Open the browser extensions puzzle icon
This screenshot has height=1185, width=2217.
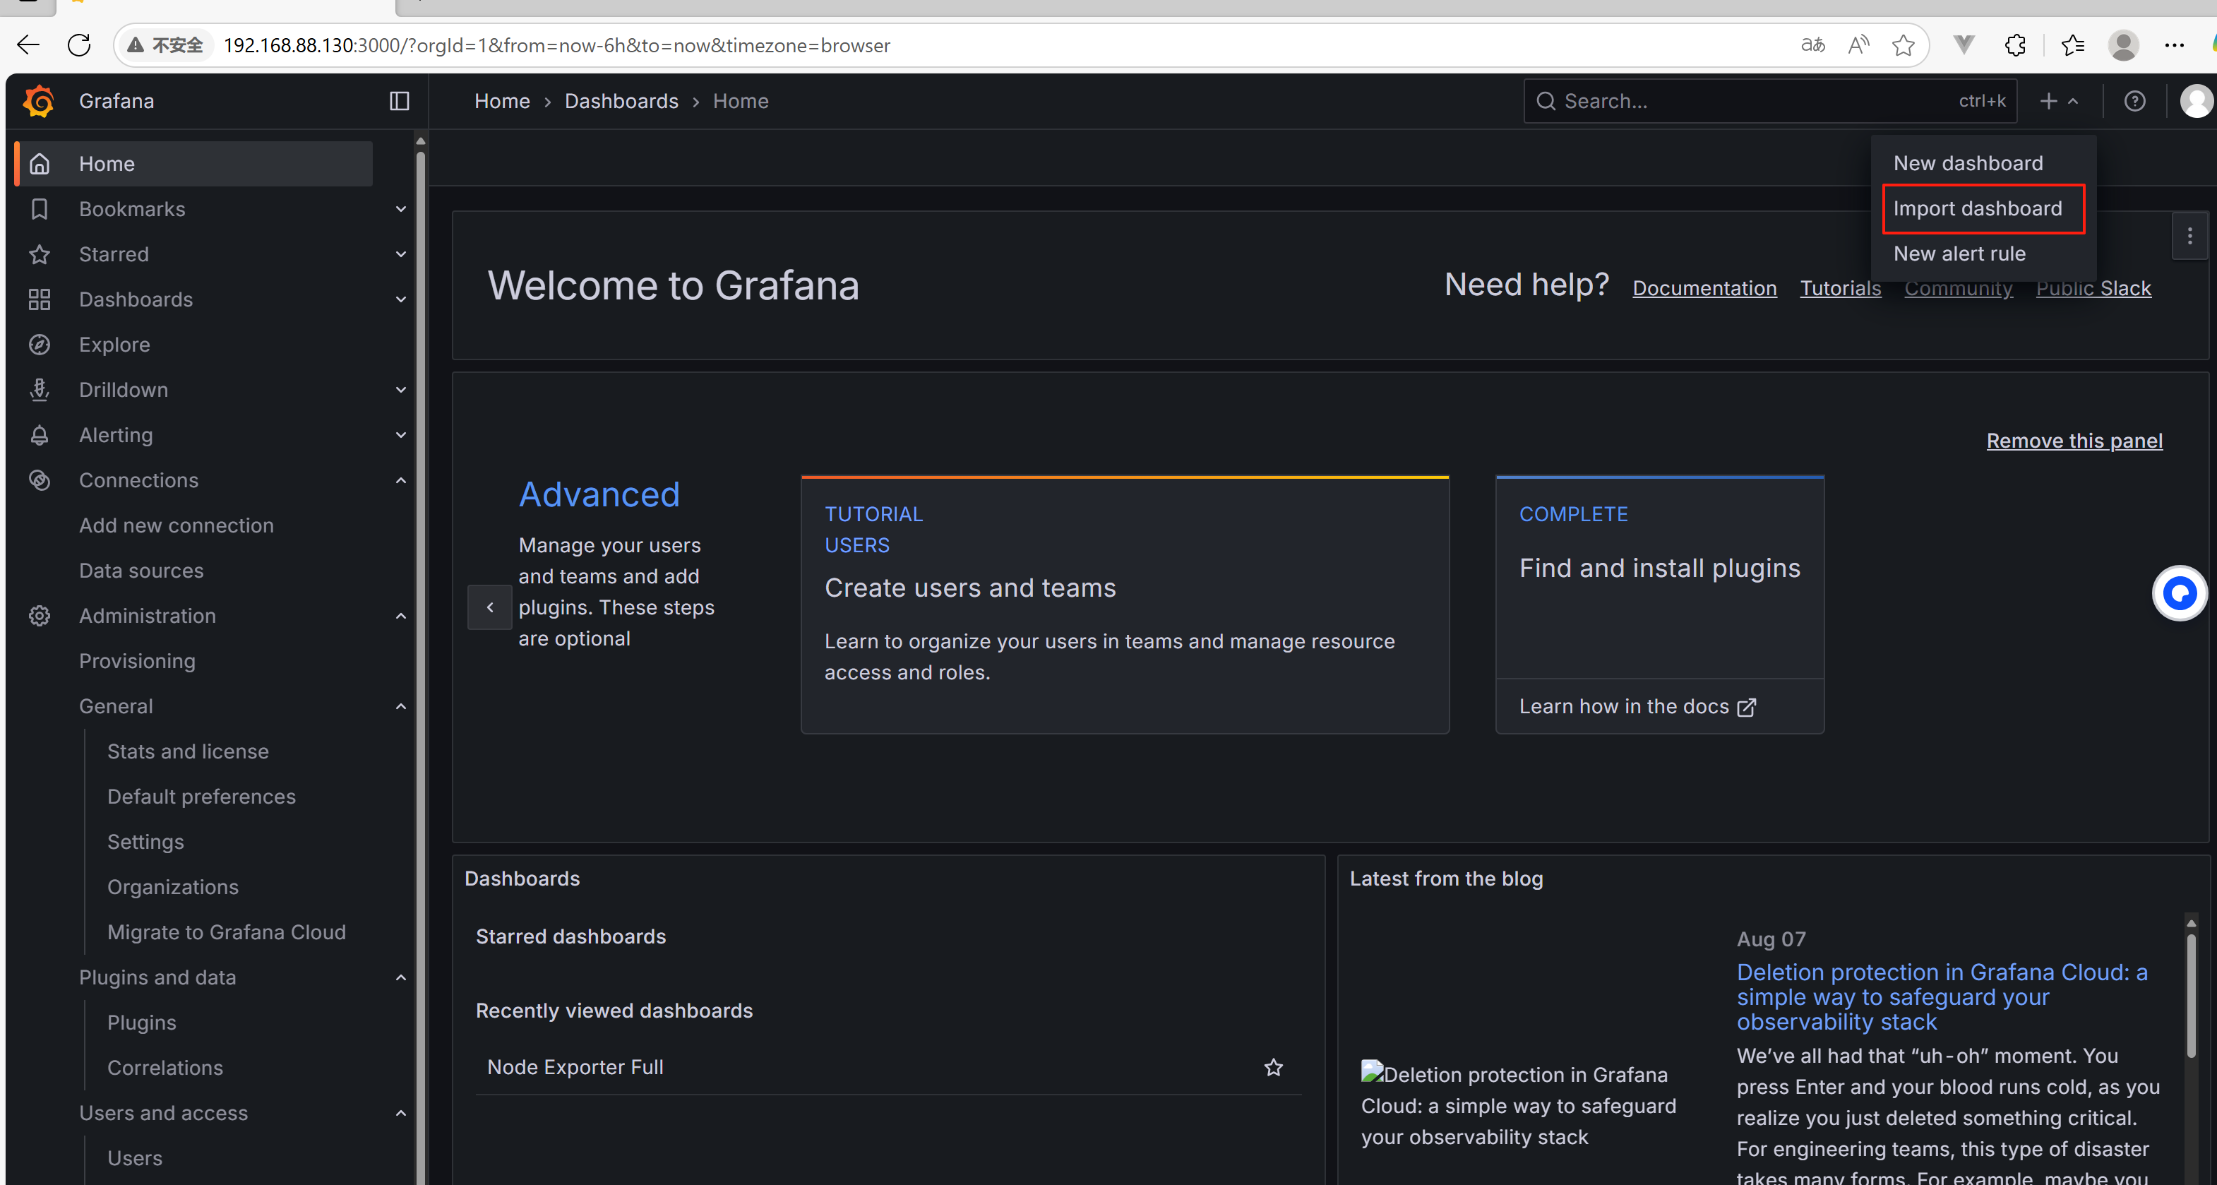pyautogui.click(x=2016, y=44)
